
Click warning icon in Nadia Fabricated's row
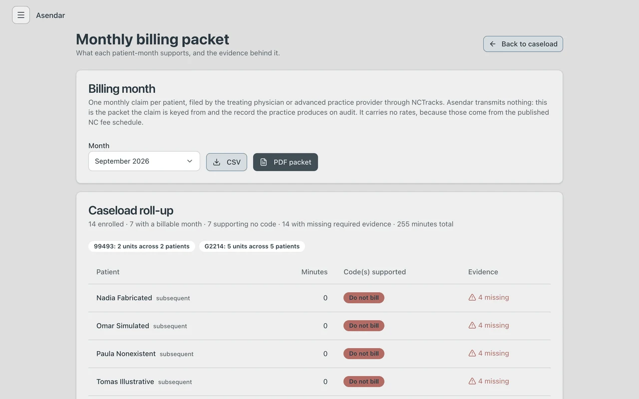point(472,297)
